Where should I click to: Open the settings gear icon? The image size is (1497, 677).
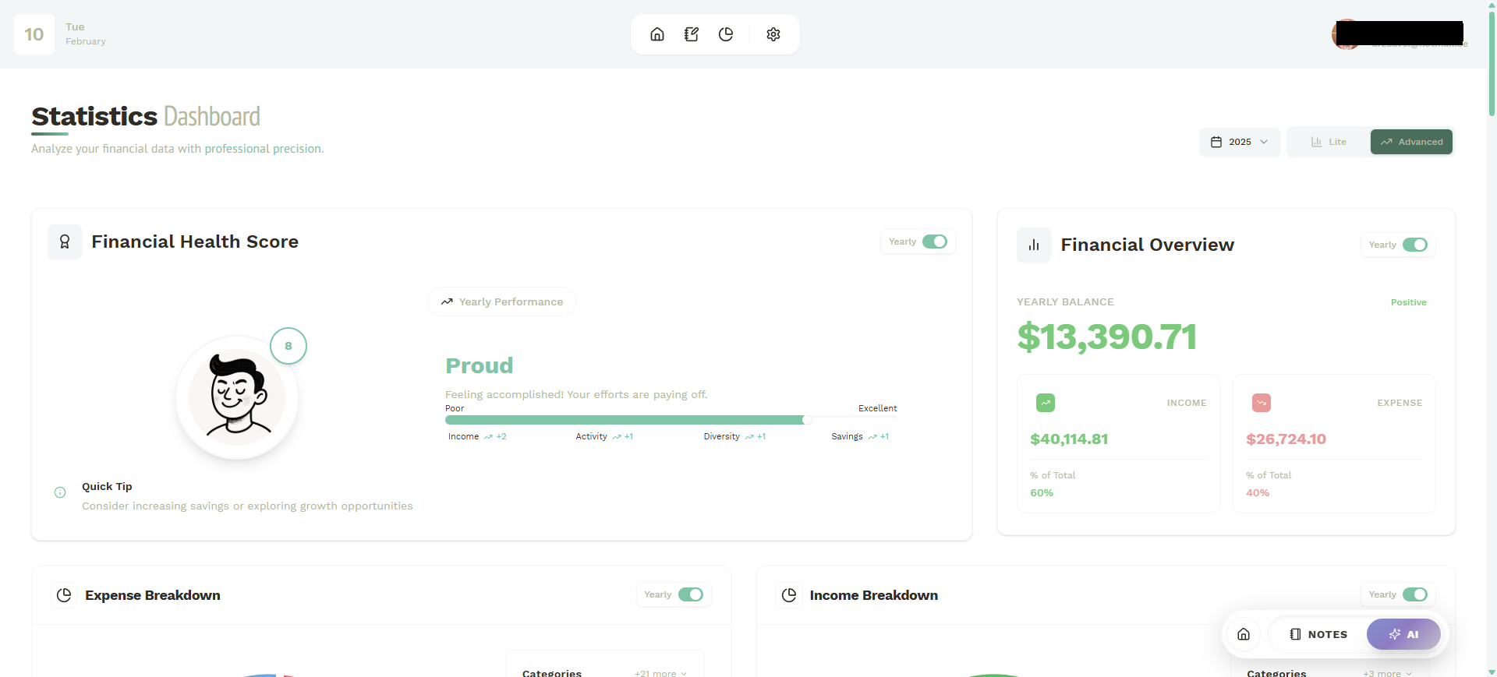click(773, 34)
